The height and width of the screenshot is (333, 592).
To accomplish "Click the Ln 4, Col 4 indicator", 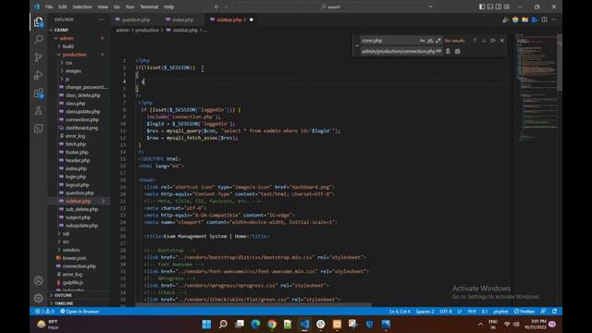I will (400, 312).
